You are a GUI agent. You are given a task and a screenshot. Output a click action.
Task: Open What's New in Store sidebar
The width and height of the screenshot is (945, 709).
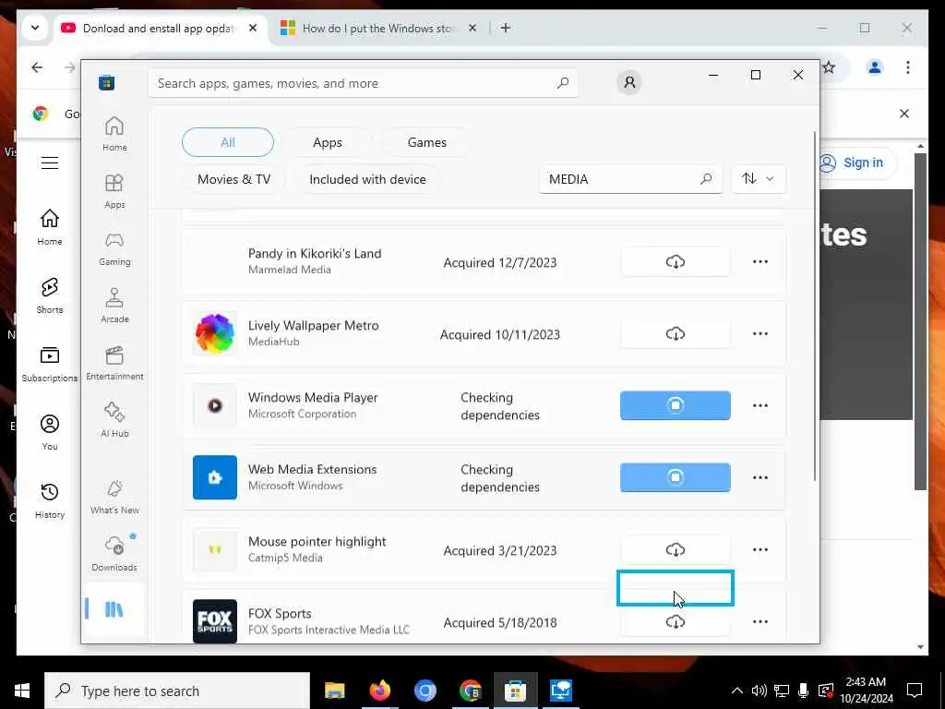[114, 498]
